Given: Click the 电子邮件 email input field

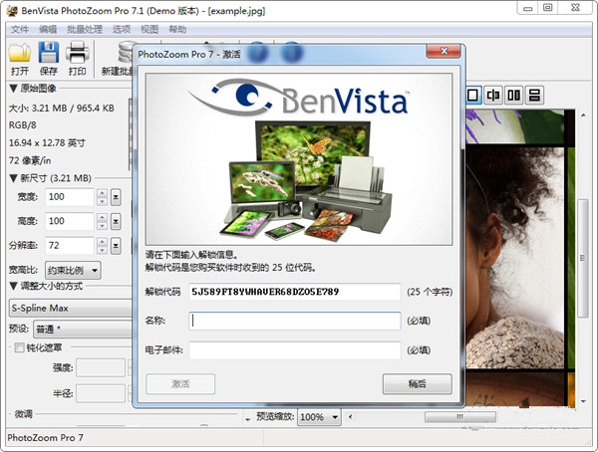Looking at the screenshot, I should (x=295, y=350).
